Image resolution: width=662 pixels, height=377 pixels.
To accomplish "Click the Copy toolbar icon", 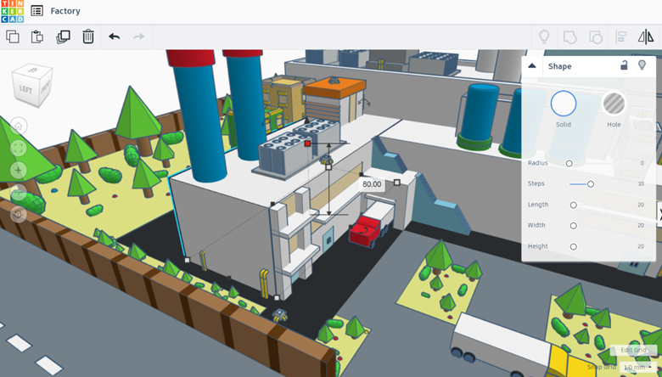I will point(13,37).
